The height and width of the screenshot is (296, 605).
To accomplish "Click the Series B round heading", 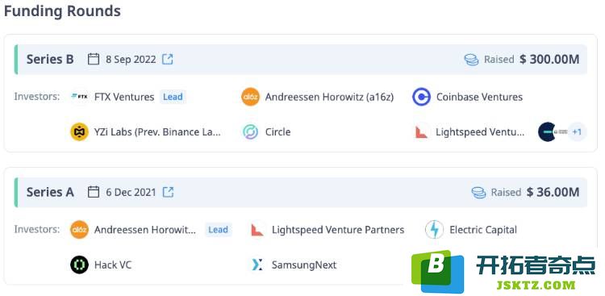I will 50,60.
